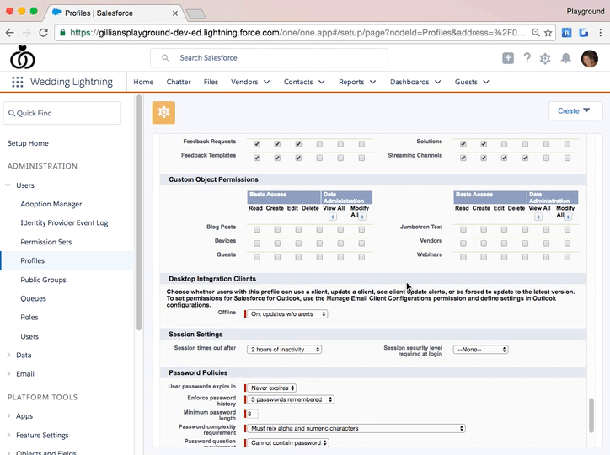
Task: Open Adoption Manager in sidebar
Action: [51, 204]
